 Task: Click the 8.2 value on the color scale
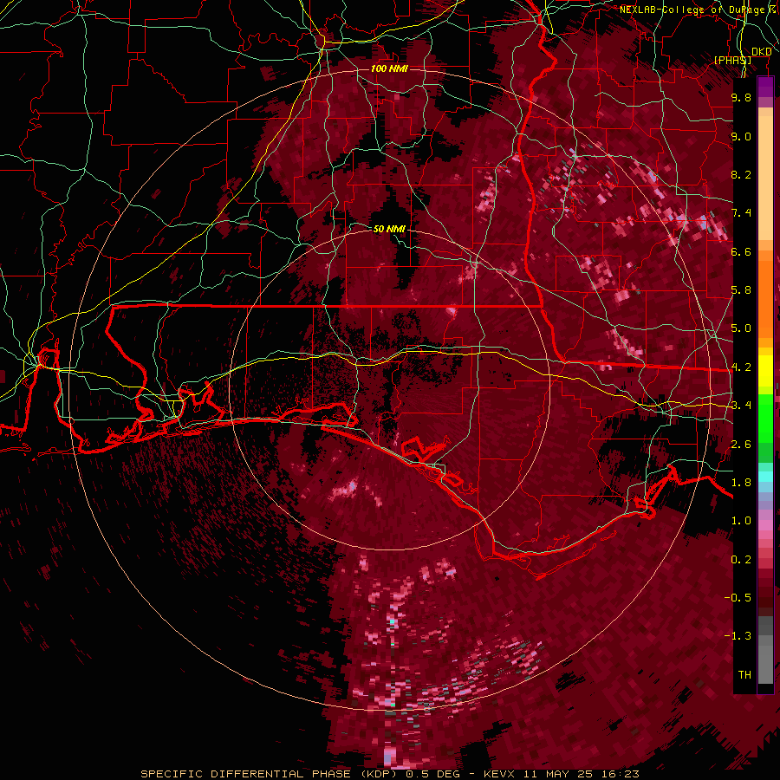[x=741, y=174]
